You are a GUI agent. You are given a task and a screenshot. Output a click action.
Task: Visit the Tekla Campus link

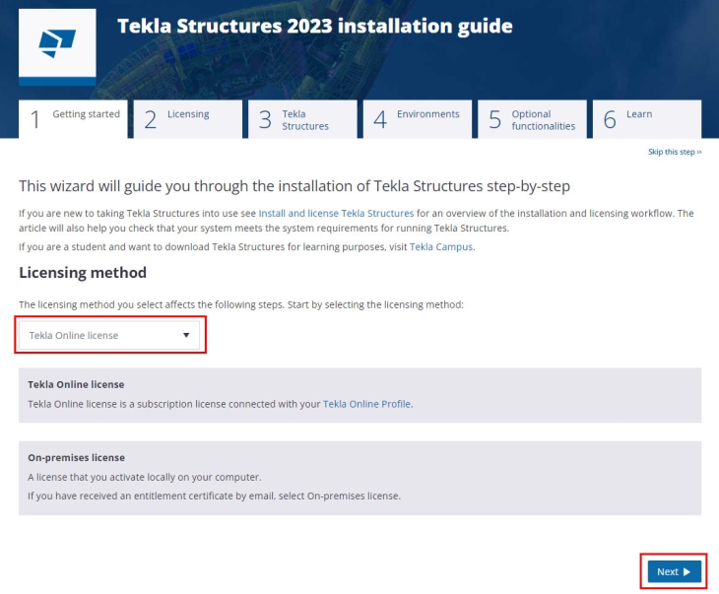441,247
